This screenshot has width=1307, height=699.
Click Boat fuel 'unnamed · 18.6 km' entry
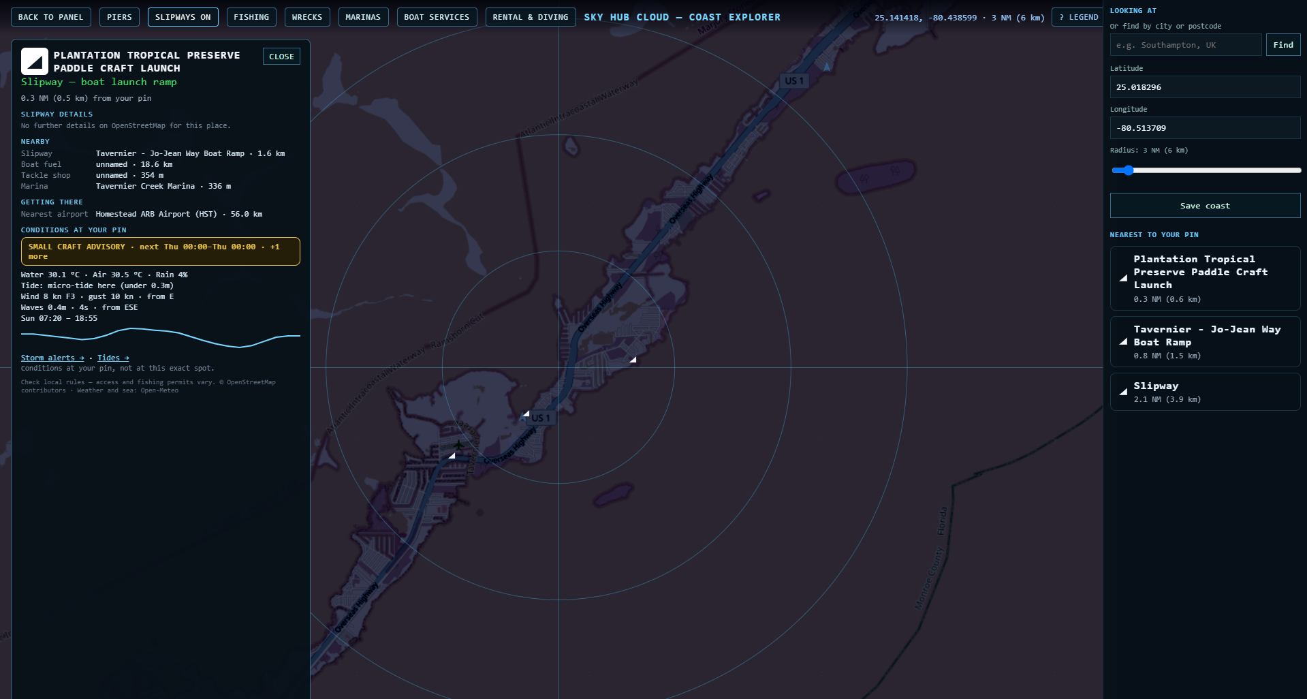(134, 164)
